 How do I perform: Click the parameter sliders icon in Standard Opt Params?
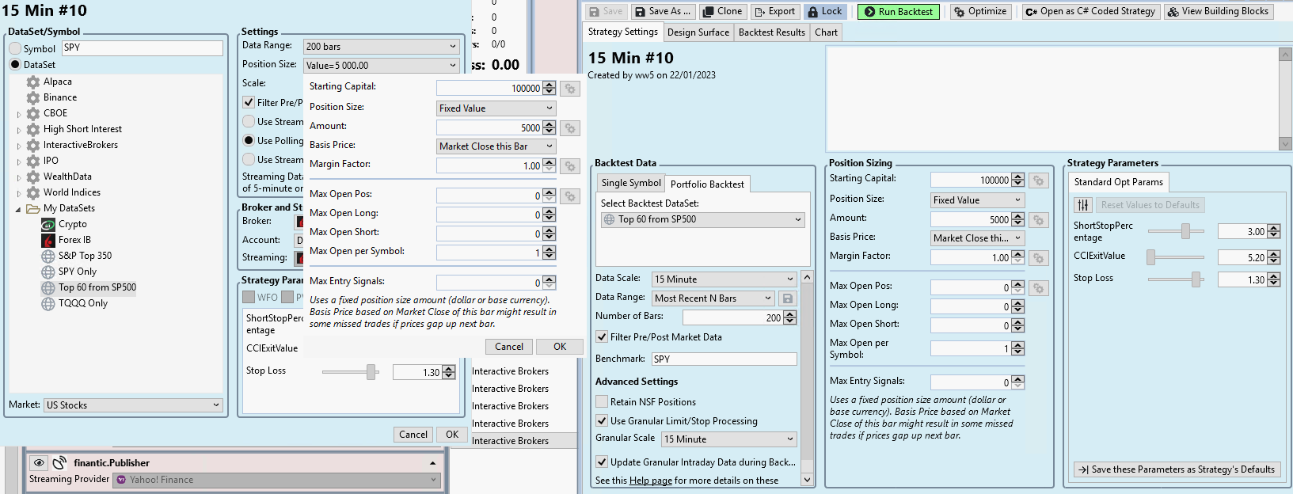[x=1082, y=205]
